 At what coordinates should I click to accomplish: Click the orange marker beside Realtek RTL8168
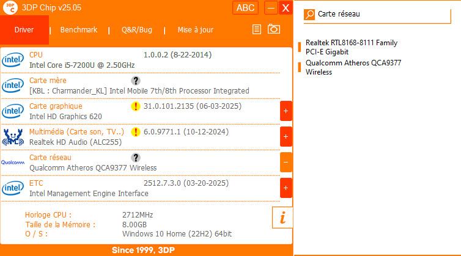300,47
